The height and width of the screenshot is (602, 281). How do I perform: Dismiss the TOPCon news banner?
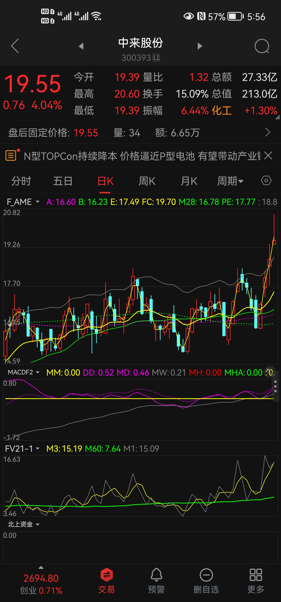point(268,156)
